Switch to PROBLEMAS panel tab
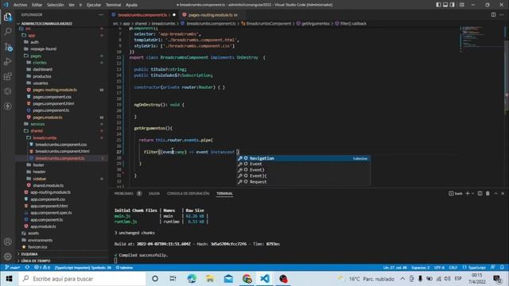 pos(124,193)
